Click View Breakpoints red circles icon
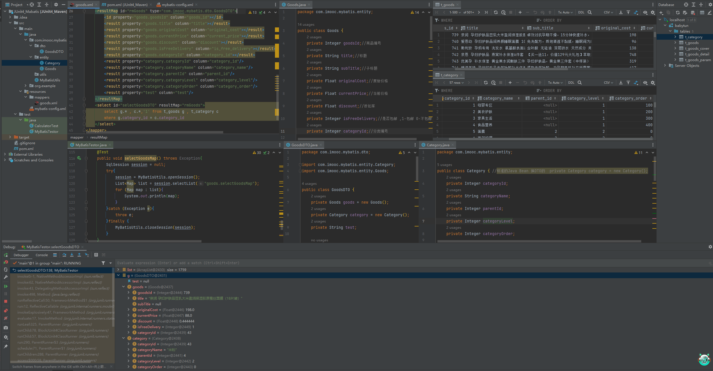713x371 pixels. coord(5,310)
